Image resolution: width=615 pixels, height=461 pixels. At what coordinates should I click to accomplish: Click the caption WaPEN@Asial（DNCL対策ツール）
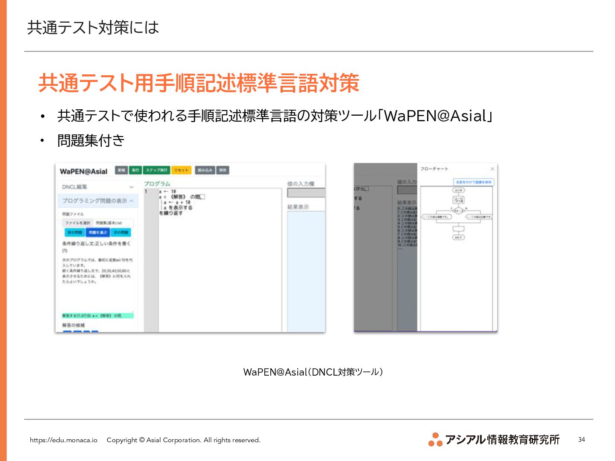click(x=313, y=372)
